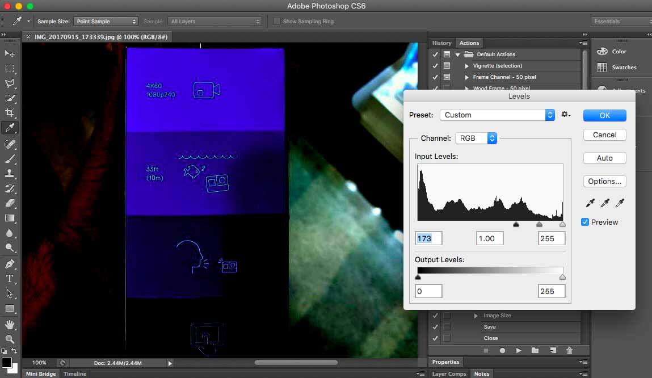Play the selected action
The image size is (652, 378).
[519, 351]
